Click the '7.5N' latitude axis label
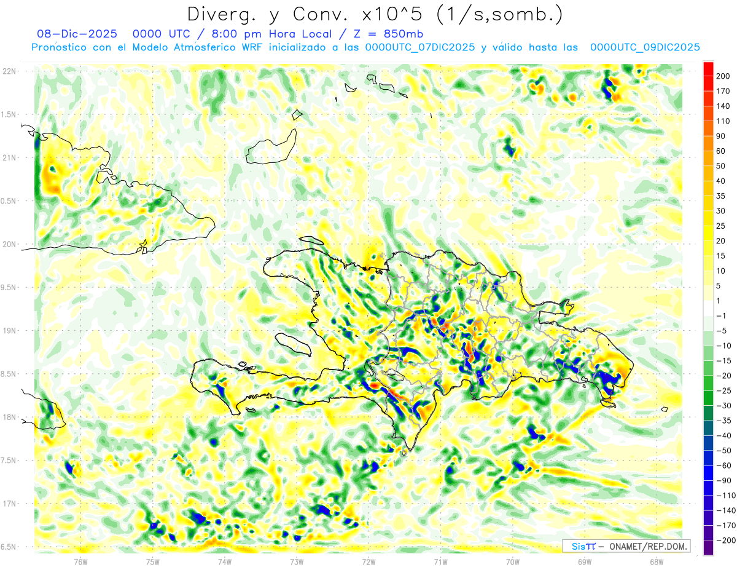Image resolution: width=737 pixels, height=570 pixels. coord(8,460)
